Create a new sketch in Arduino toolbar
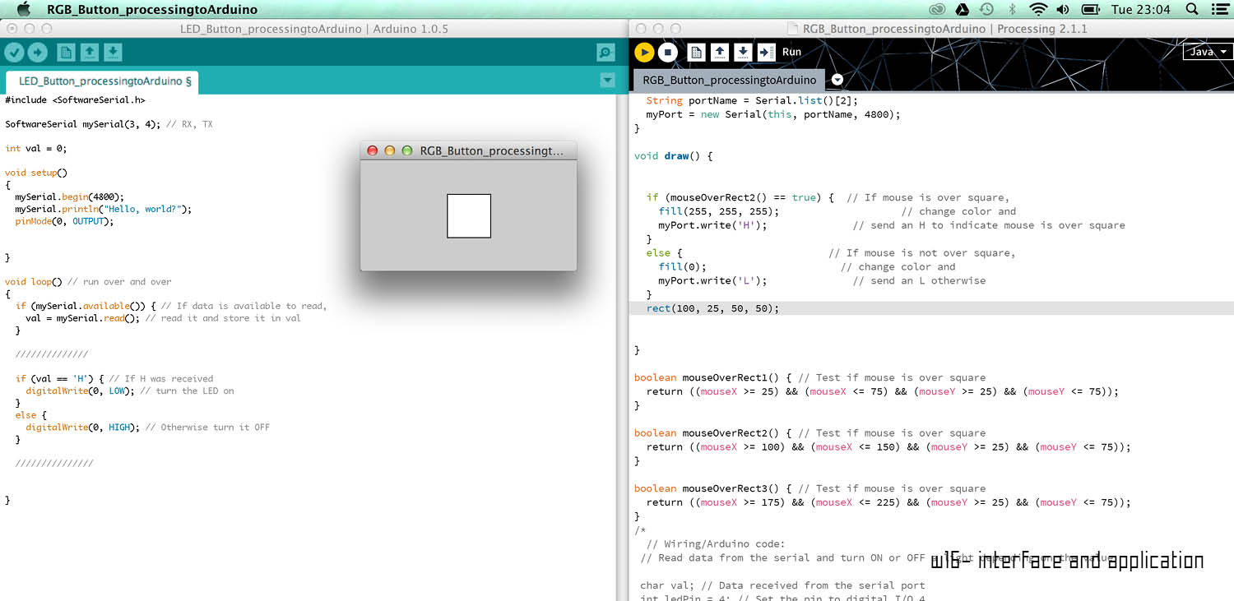This screenshot has width=1234, height=601. coord(66,53)
